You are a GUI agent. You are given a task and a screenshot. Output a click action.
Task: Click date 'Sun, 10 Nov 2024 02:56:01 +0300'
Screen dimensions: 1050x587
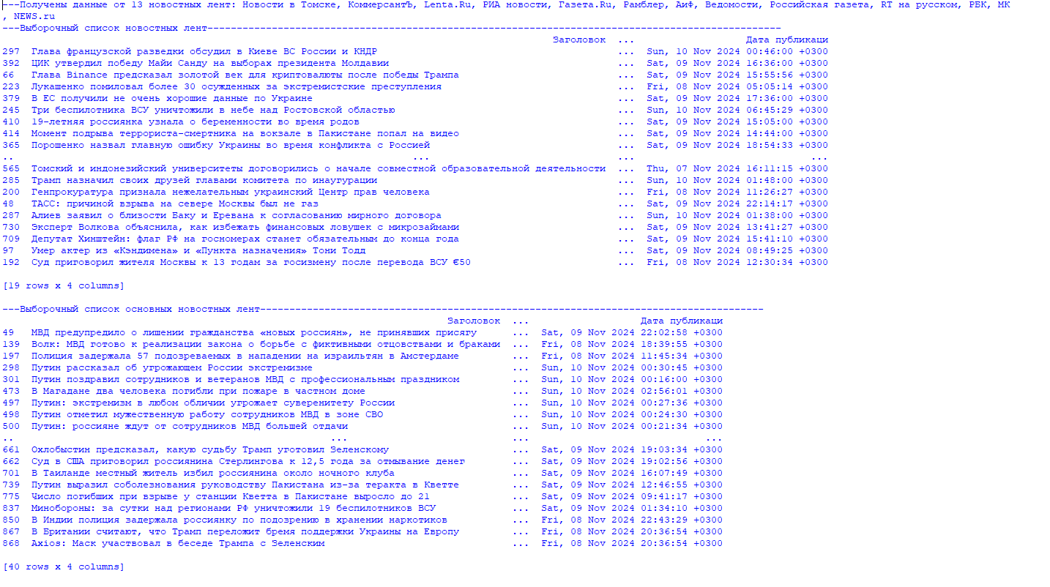pos(632,391)
